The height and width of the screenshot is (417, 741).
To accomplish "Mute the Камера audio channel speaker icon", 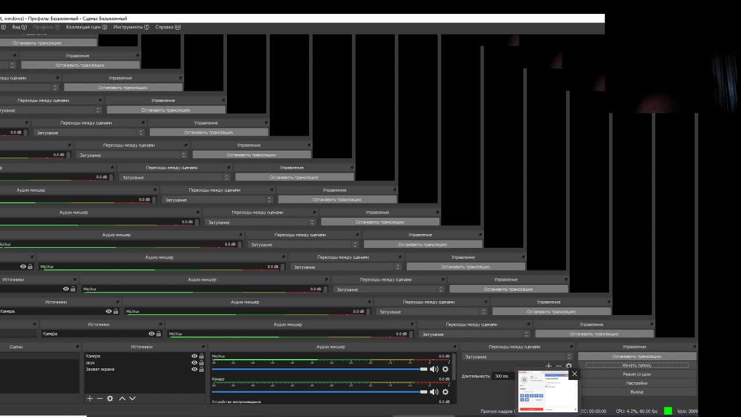I will coord(434,392).
